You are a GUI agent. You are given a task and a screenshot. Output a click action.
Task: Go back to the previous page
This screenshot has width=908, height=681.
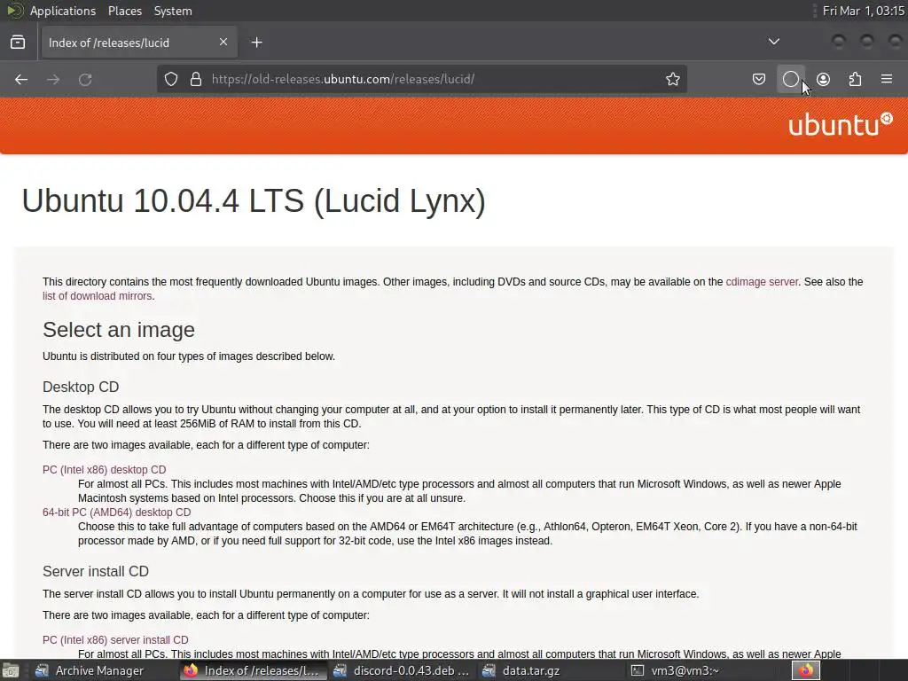click(x=21, y=79)
